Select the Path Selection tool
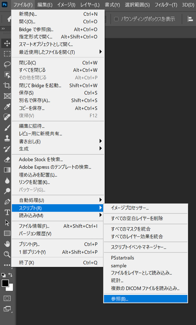The image size is (196, 325). [7, 223]
